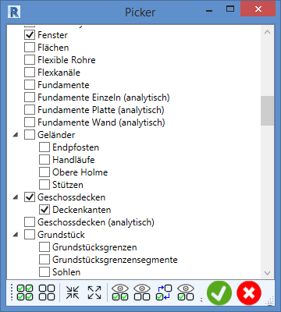Screen dimensions: 281x312
Task: Expand all tree nodes with outward arrows icon
Action: pos(94,292)
